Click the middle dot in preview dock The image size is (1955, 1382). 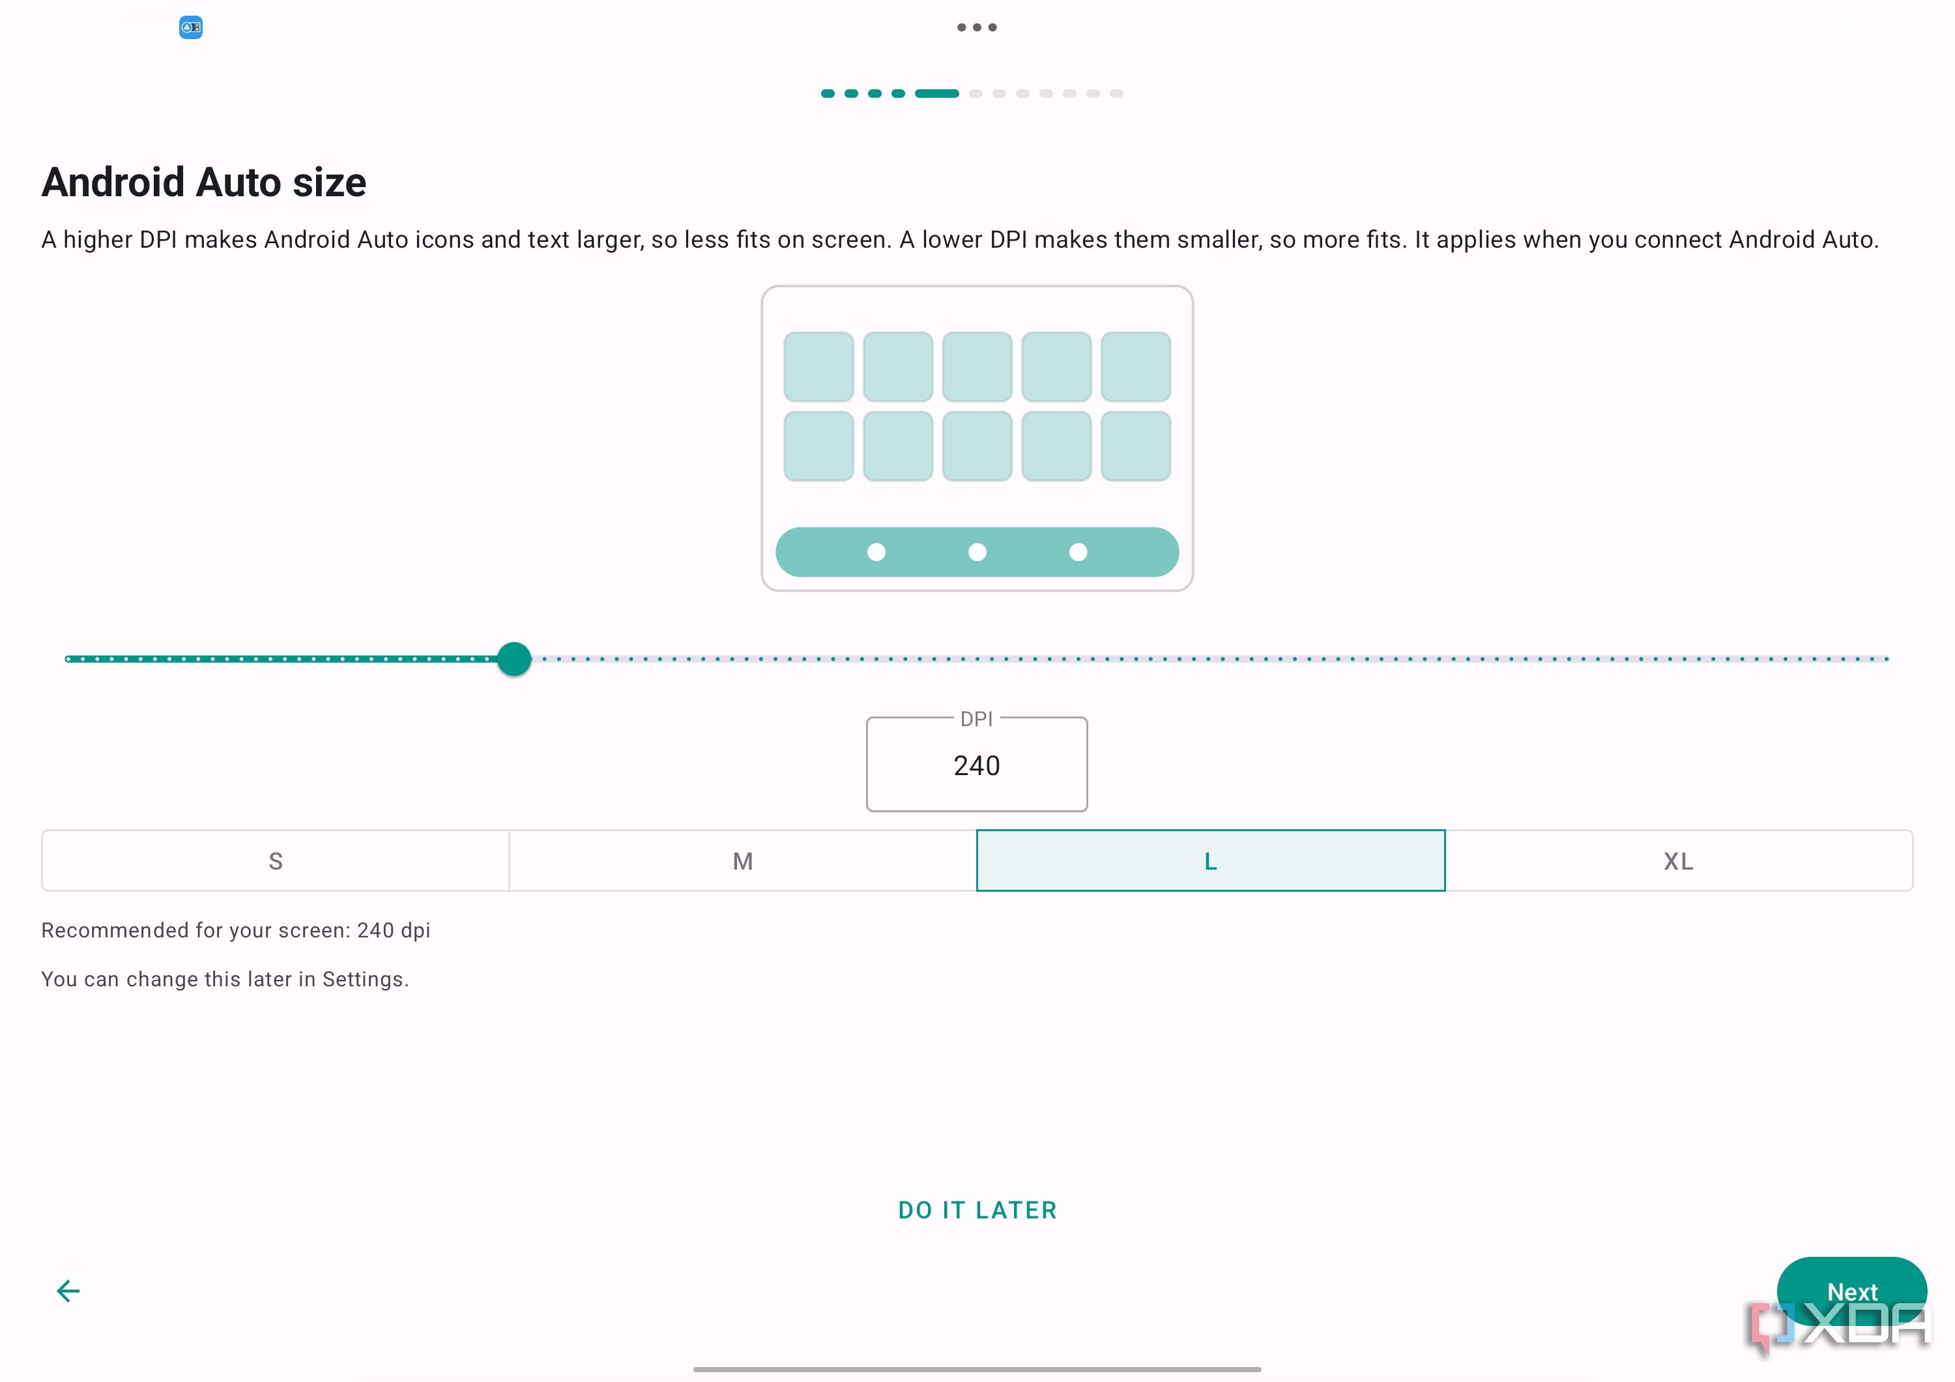tap(977, 553)
